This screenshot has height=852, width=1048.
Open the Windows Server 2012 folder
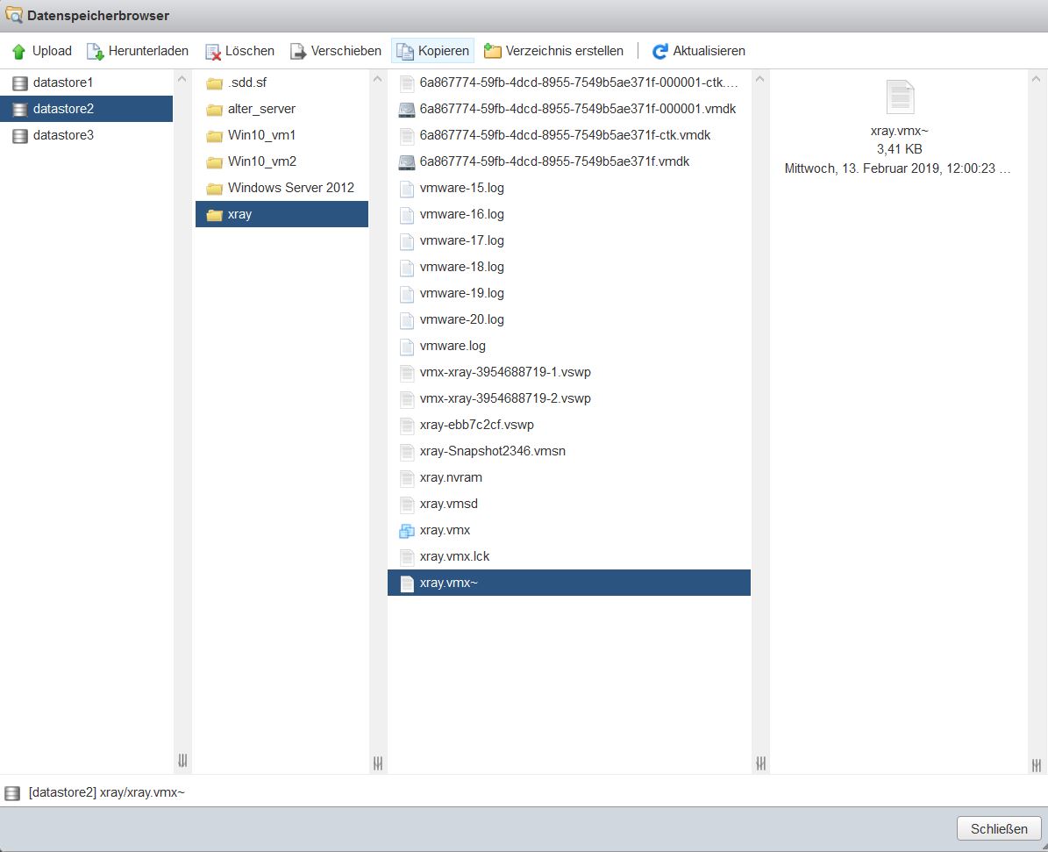click(290, 188)
